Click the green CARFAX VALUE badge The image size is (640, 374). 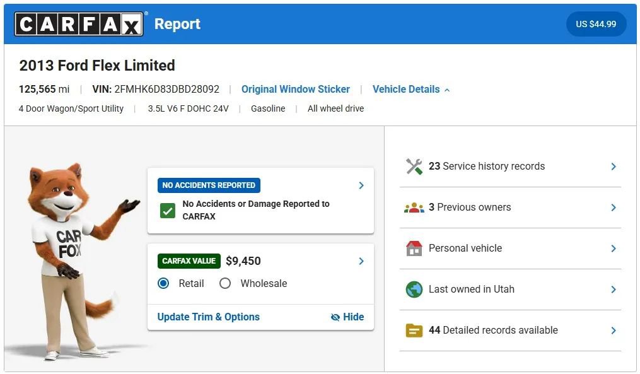[x=189, y=260]
